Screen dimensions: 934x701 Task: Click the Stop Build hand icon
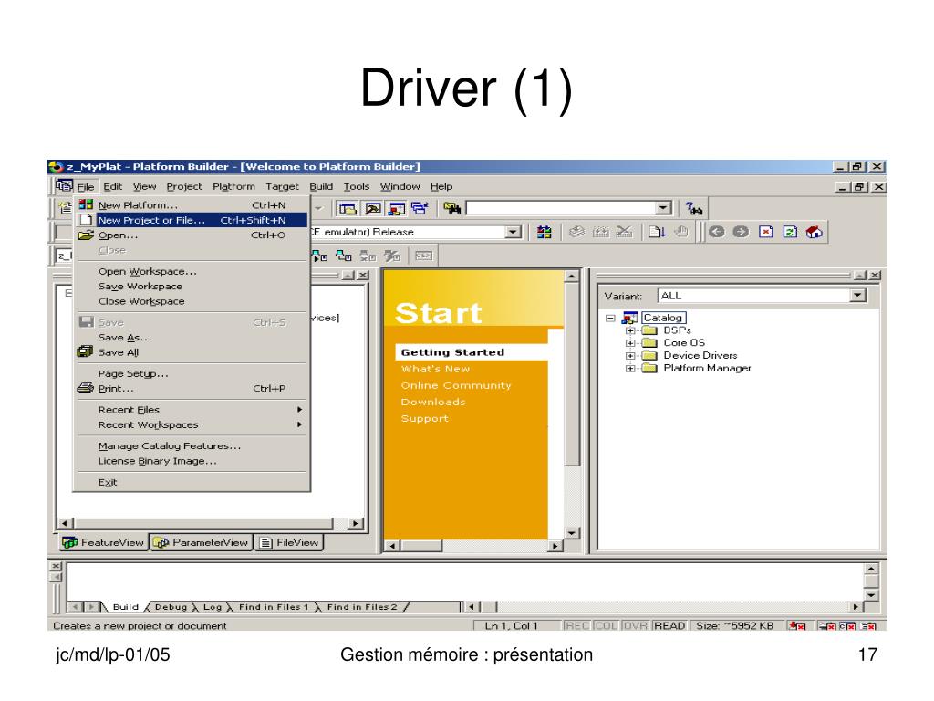click(681, 232)
